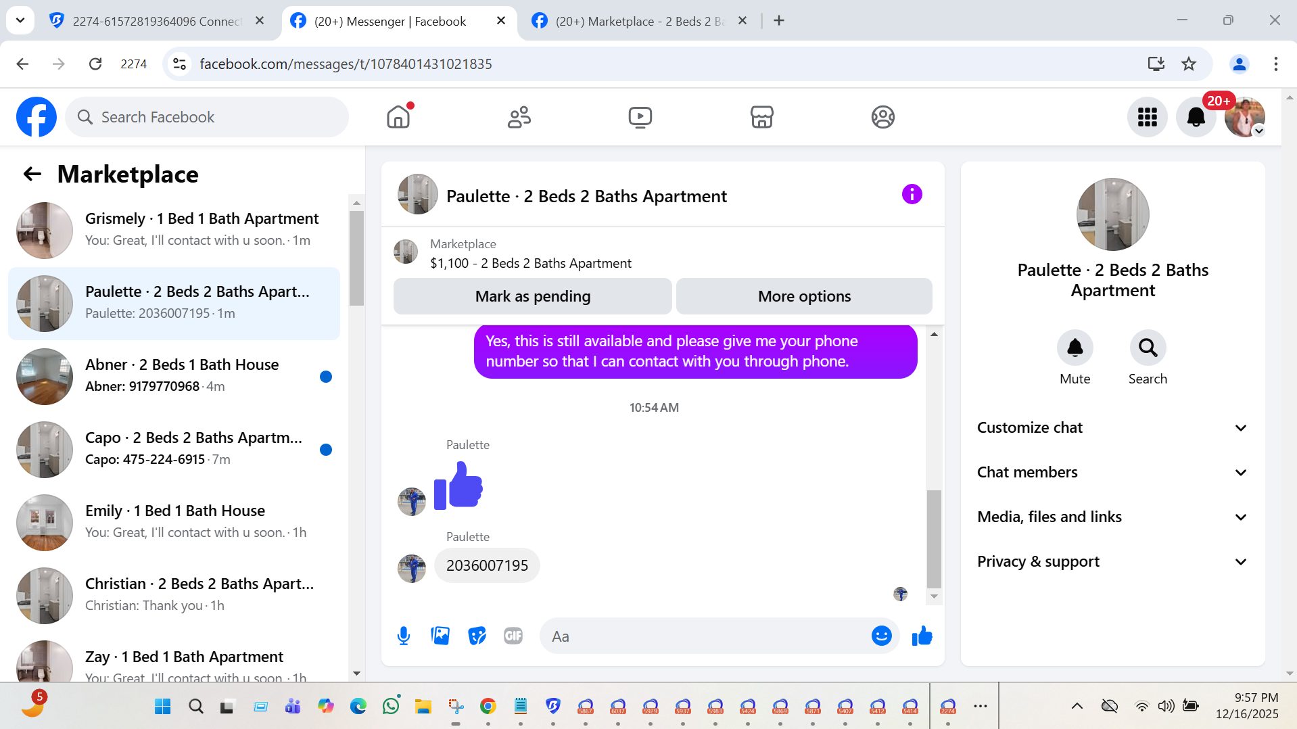Open WhatsApp from the taskbar

tap(391, 706)
